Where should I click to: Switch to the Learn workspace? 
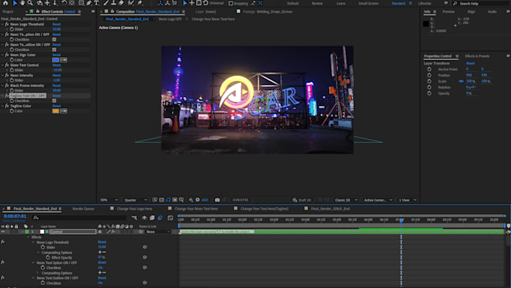tap(340, 3)
